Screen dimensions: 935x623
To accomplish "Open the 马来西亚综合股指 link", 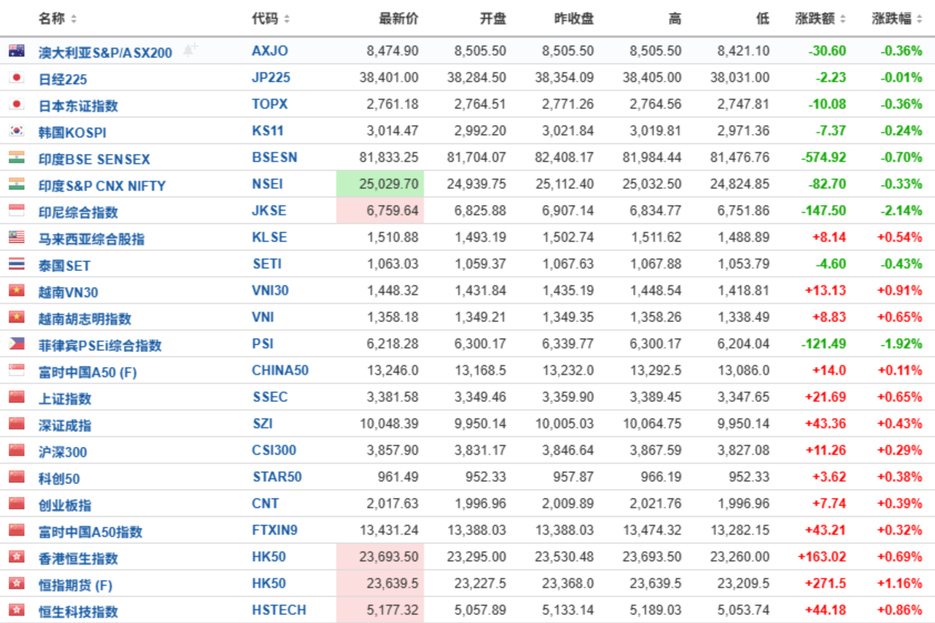I will click(x=92, y=239).
